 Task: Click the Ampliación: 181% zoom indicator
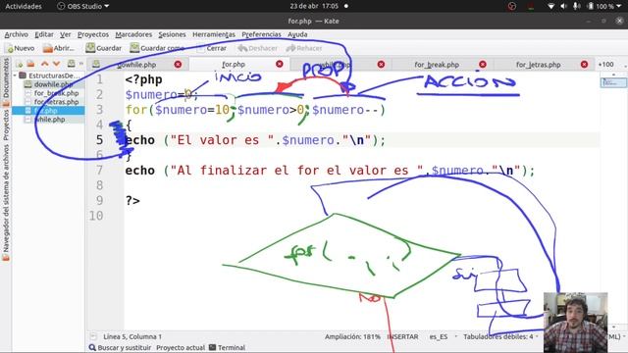pyautogui.click(x=352, y=336)
